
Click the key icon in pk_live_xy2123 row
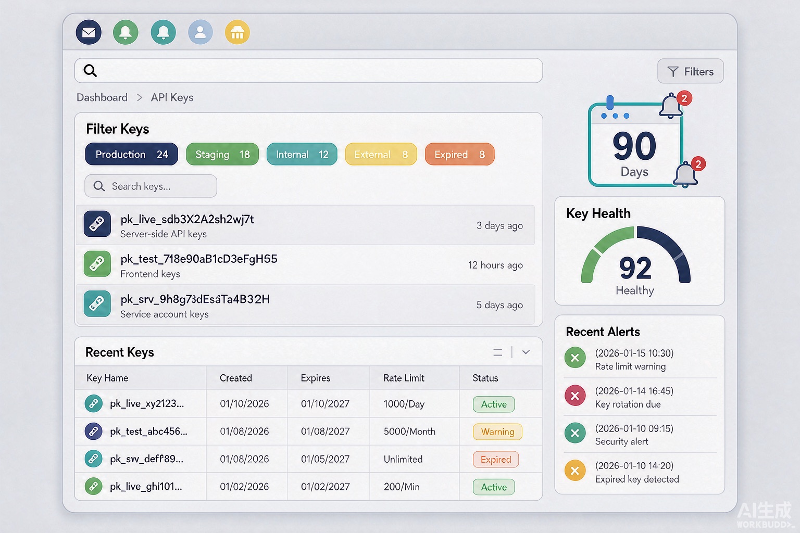point(94,403)
